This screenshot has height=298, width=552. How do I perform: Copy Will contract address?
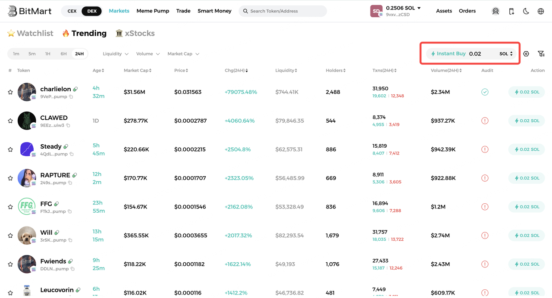[x=70, y=240]
